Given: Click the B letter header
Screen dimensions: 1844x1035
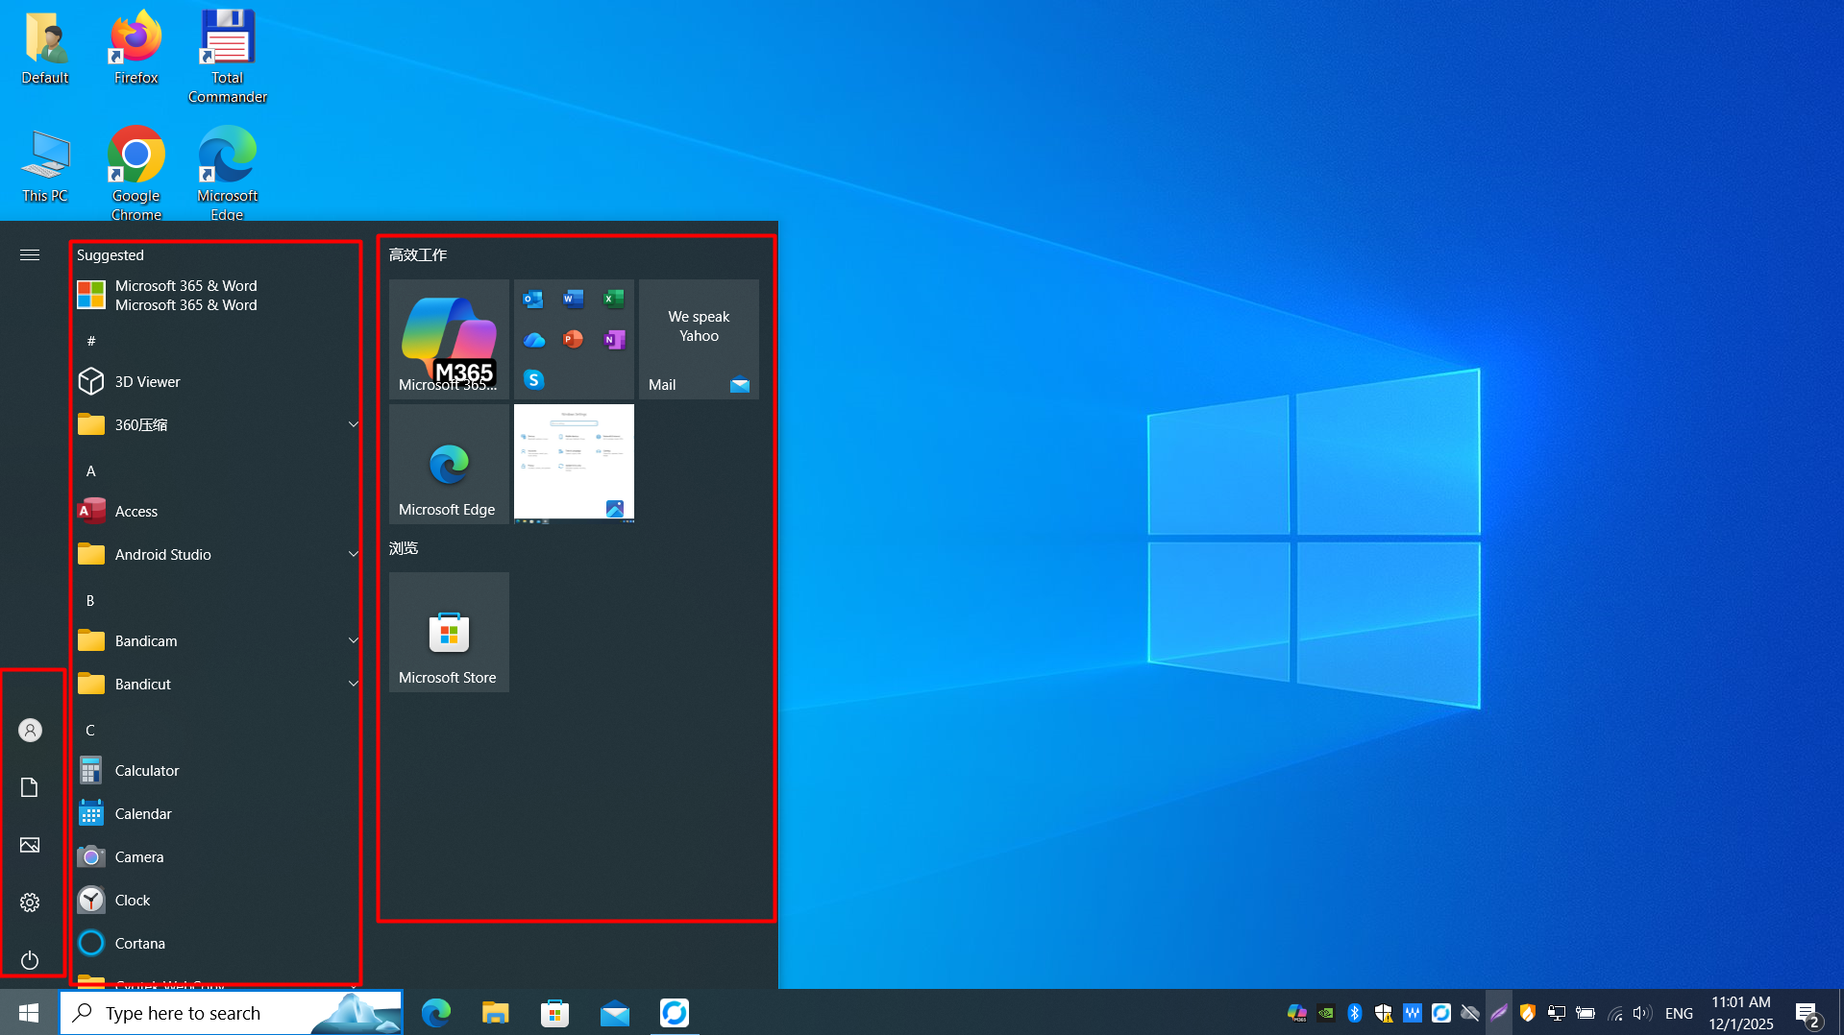Looking at the screenshot, I should 90,600.
